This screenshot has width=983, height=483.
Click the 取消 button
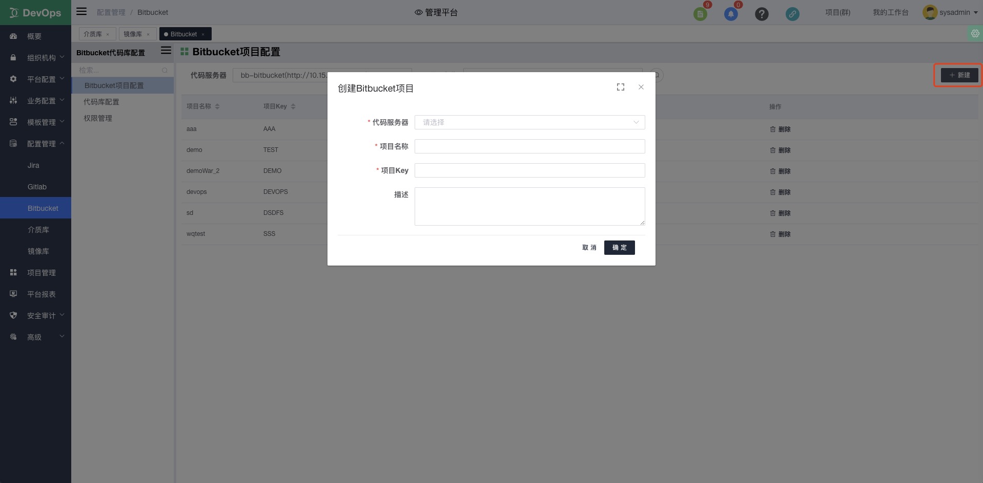[x=589, y=248]
